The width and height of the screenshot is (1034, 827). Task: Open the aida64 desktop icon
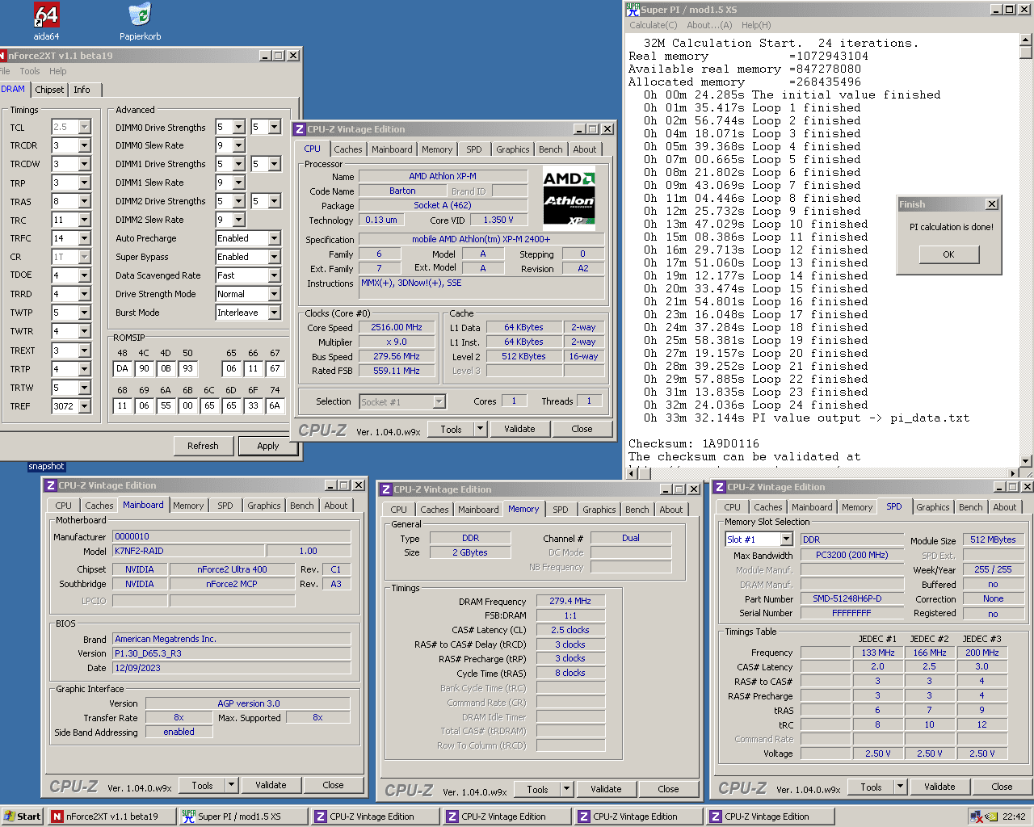point(46,15)
